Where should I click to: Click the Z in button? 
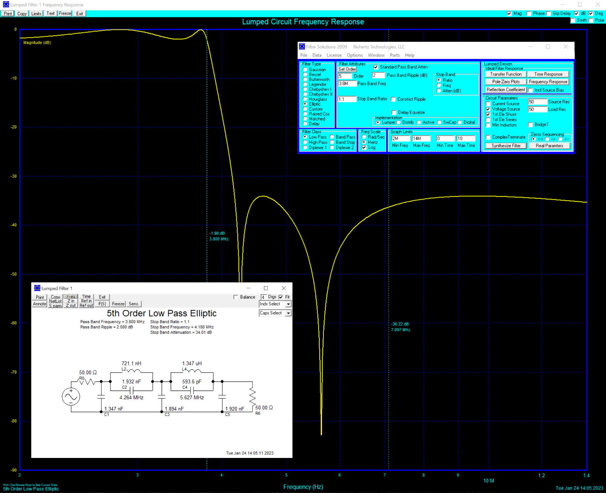tap(71, 301)
